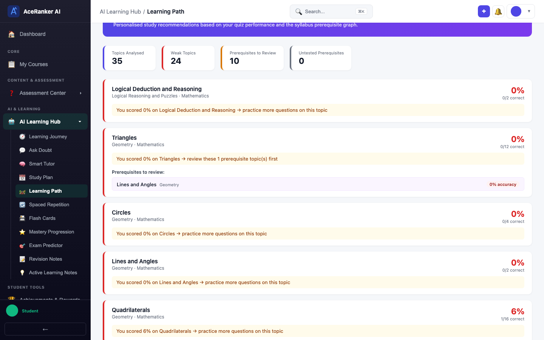Collapse sidebar with left arrow button

[x=45, y=329]
